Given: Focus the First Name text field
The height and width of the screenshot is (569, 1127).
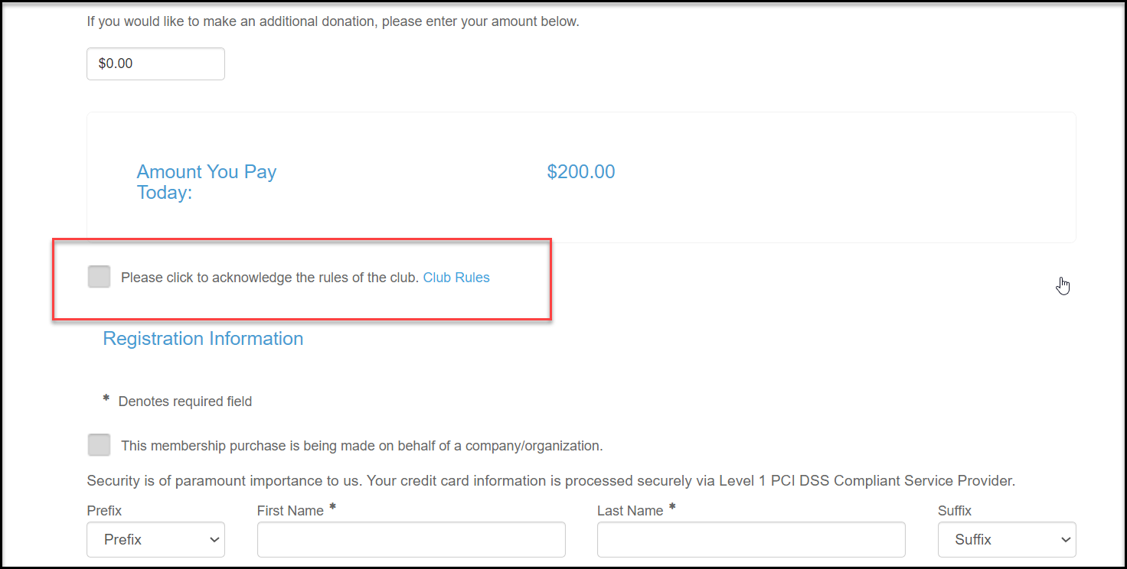Looking at the screenshot, I should click(x=411, y=539).
